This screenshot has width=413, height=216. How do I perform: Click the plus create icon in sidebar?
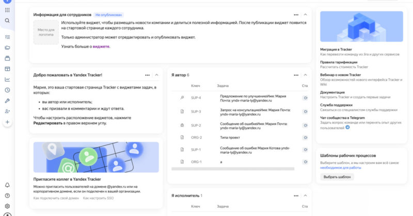click(7, 122)
